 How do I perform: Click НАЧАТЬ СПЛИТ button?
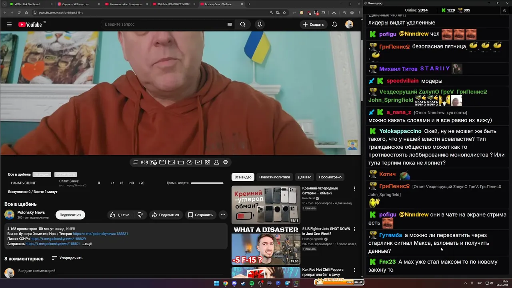(23, 183)
